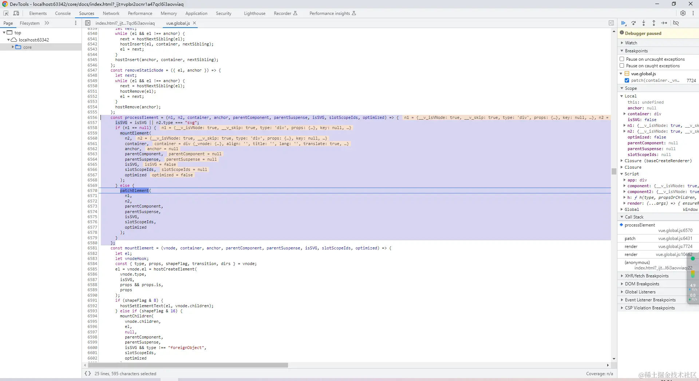Toggle the navigator sidebar icon

(88, 23)
